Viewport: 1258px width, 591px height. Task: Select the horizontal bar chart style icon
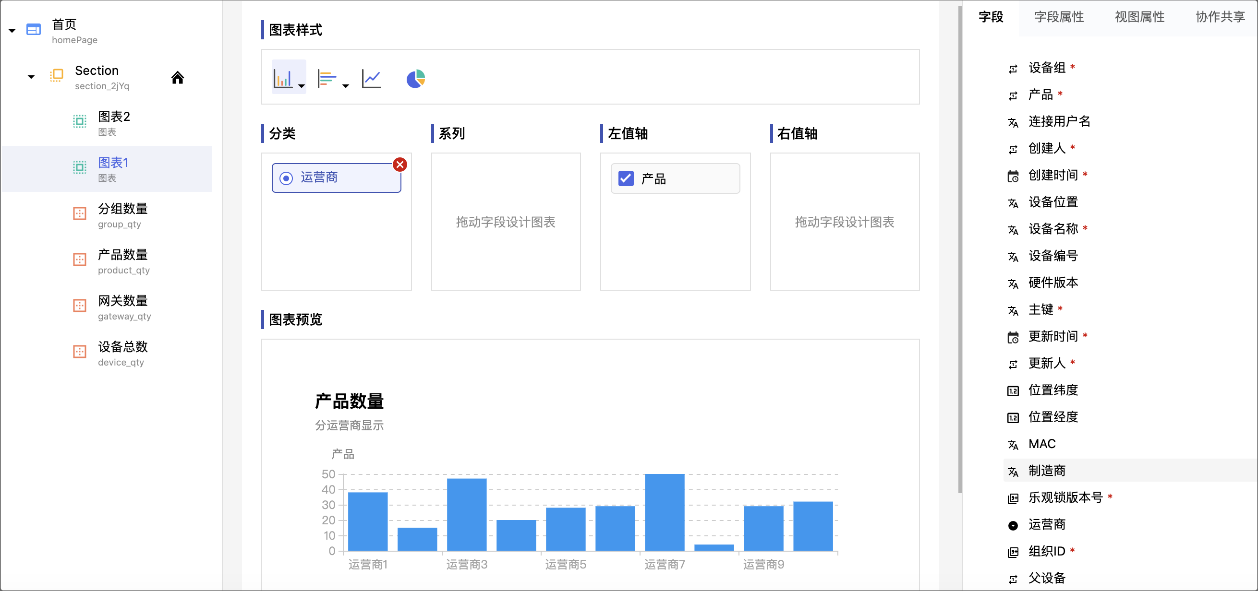(327, 78)
